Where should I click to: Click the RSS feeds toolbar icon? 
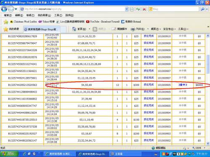(95, 29)
